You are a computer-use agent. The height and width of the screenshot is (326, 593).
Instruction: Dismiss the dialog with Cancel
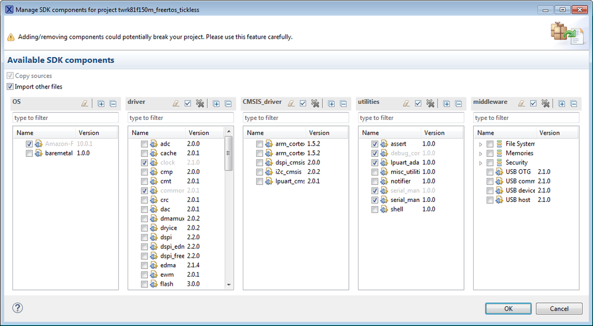point(559,309)
